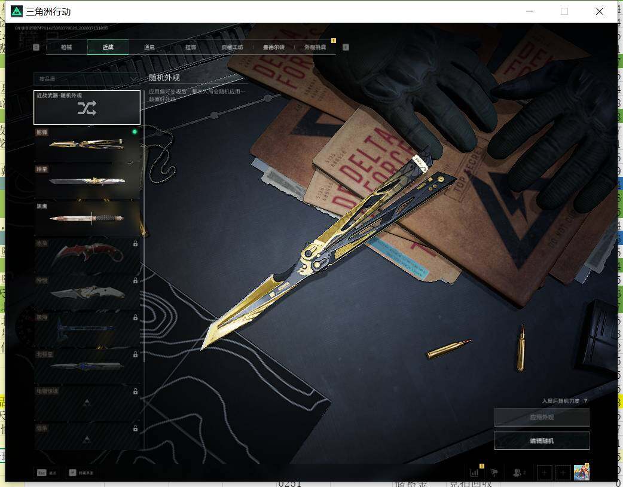Click the 编辑随机 edit random button
623x487 pixels.
click(542, 440)
